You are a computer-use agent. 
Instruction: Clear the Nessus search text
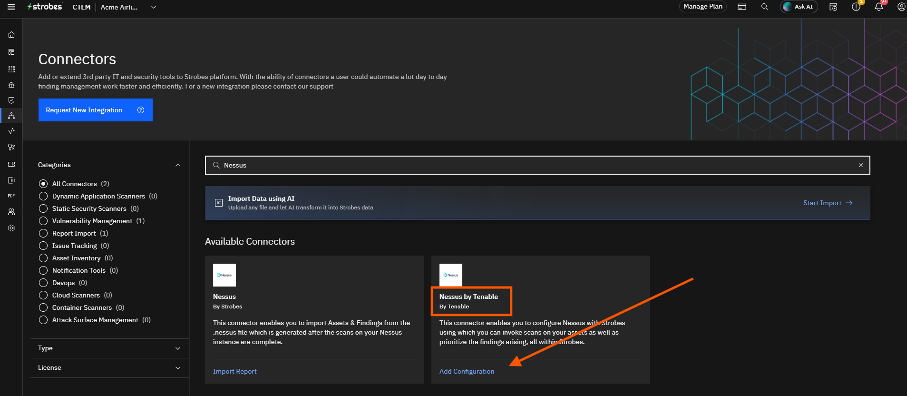click(x=861, y=165)
